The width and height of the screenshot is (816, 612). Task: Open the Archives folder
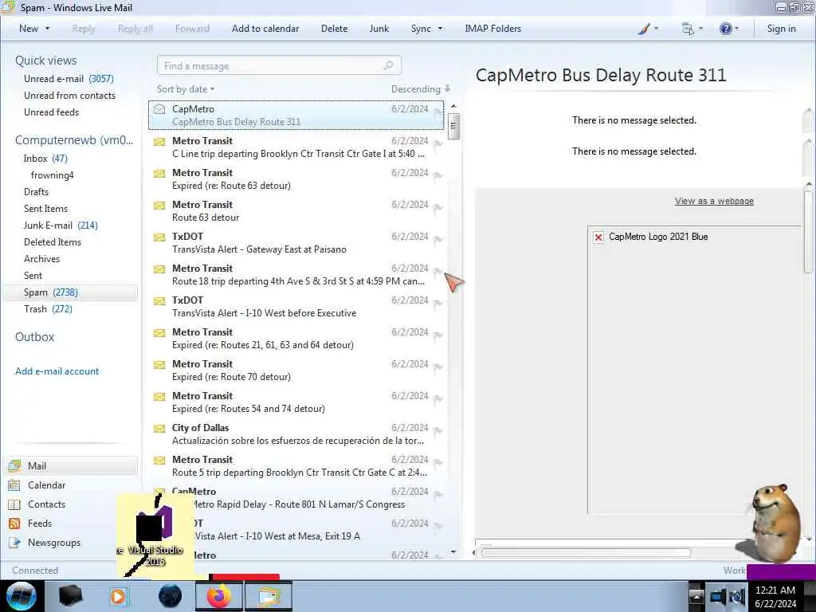[41, 259]
